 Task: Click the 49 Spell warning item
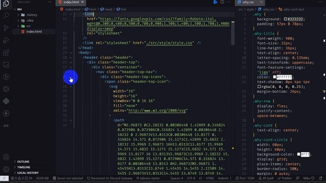tap(266, 178)
